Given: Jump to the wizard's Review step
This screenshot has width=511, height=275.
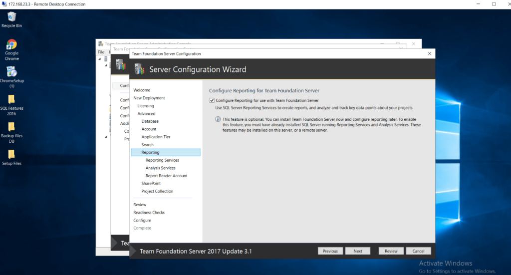Looking at the screenshot, I should click(x=140, y=205).
